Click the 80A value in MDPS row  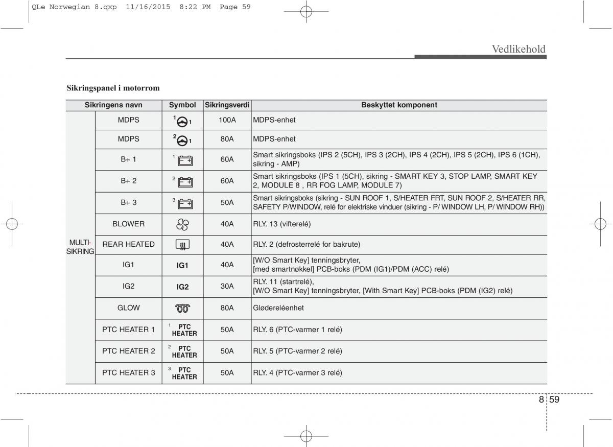227,139
